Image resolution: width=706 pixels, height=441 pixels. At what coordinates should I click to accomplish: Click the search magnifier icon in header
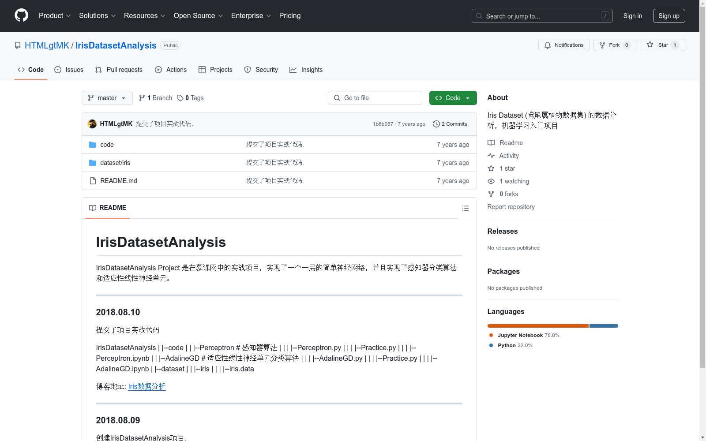(479, 16)
